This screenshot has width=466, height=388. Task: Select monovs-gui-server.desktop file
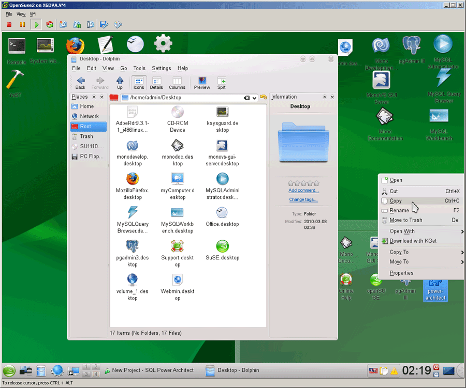click(x=222, y=152)
